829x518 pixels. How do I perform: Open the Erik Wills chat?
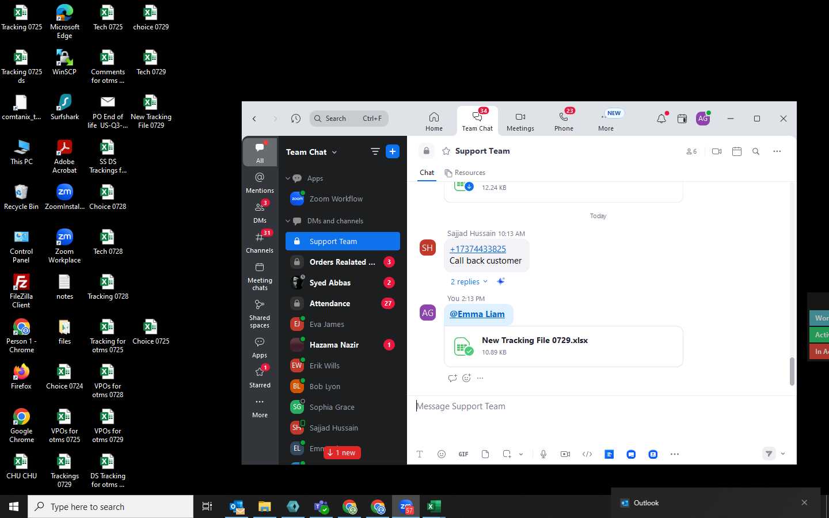(343, 365)
